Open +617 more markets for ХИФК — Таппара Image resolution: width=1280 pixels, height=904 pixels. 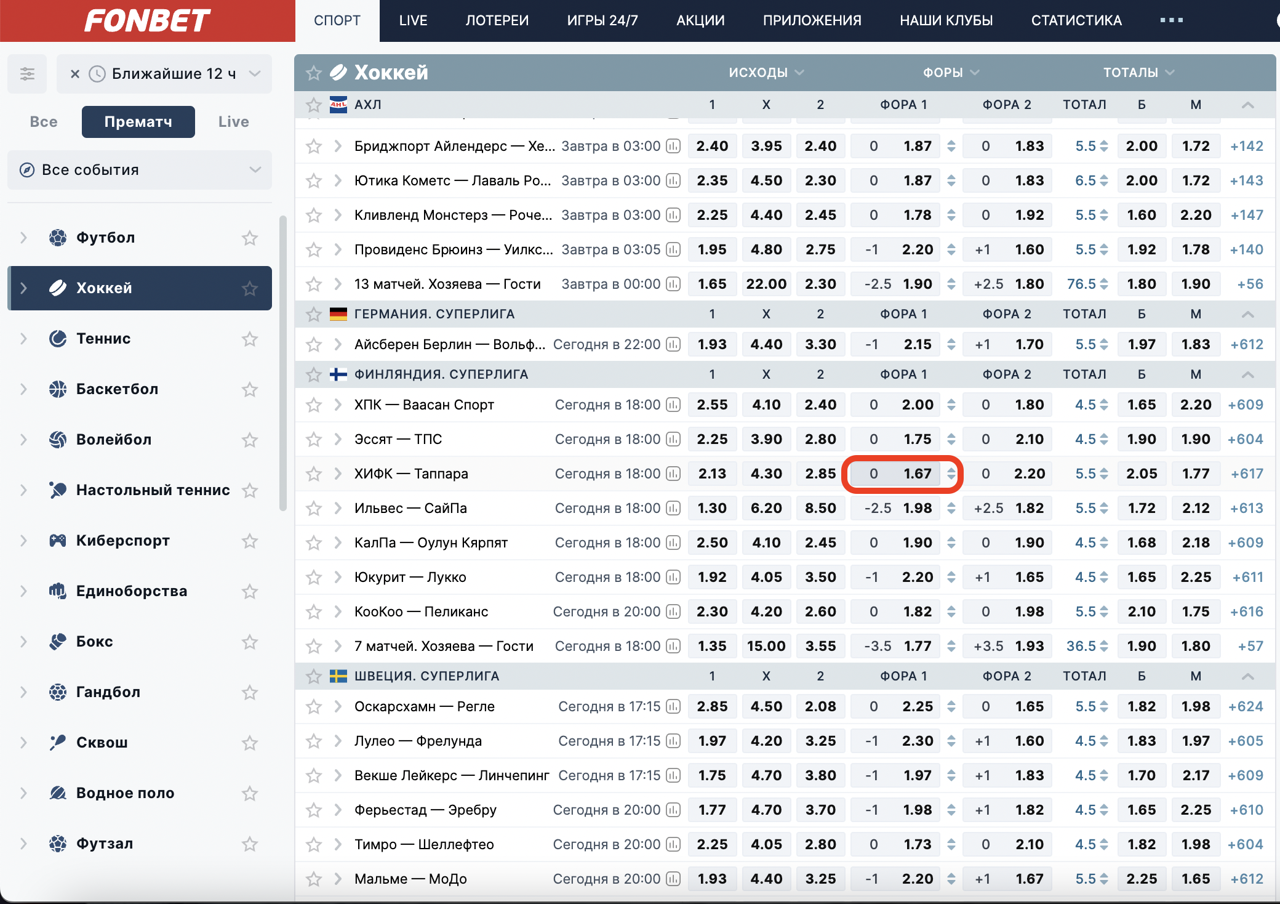(x=1247, y=474)
